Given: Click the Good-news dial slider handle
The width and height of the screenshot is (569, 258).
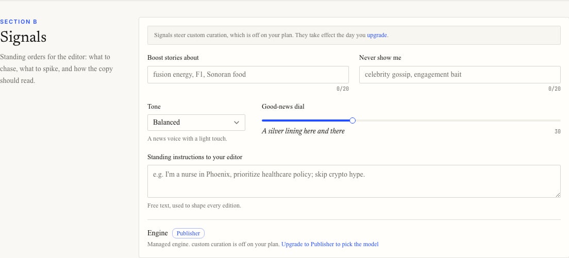Looking at the screenshot, I should (x=352, y=121).
